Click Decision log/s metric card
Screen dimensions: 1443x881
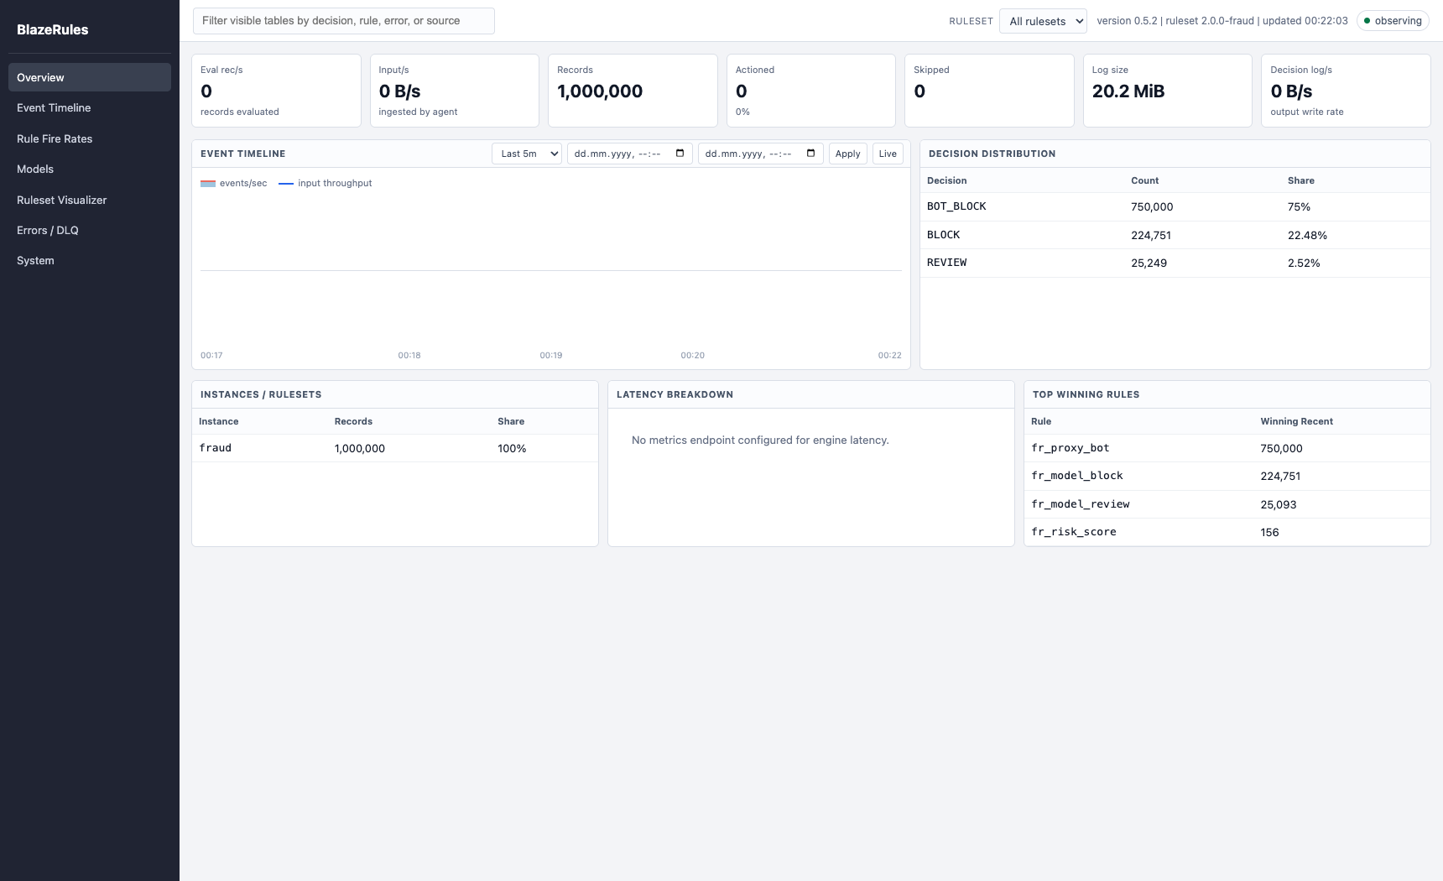pyautogui.click(x=1346, y=91)
